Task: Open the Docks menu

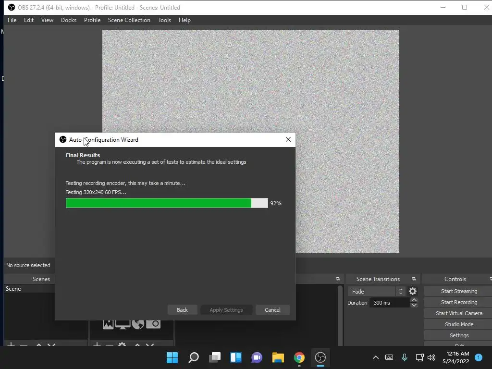Action: tap(69, 20)
